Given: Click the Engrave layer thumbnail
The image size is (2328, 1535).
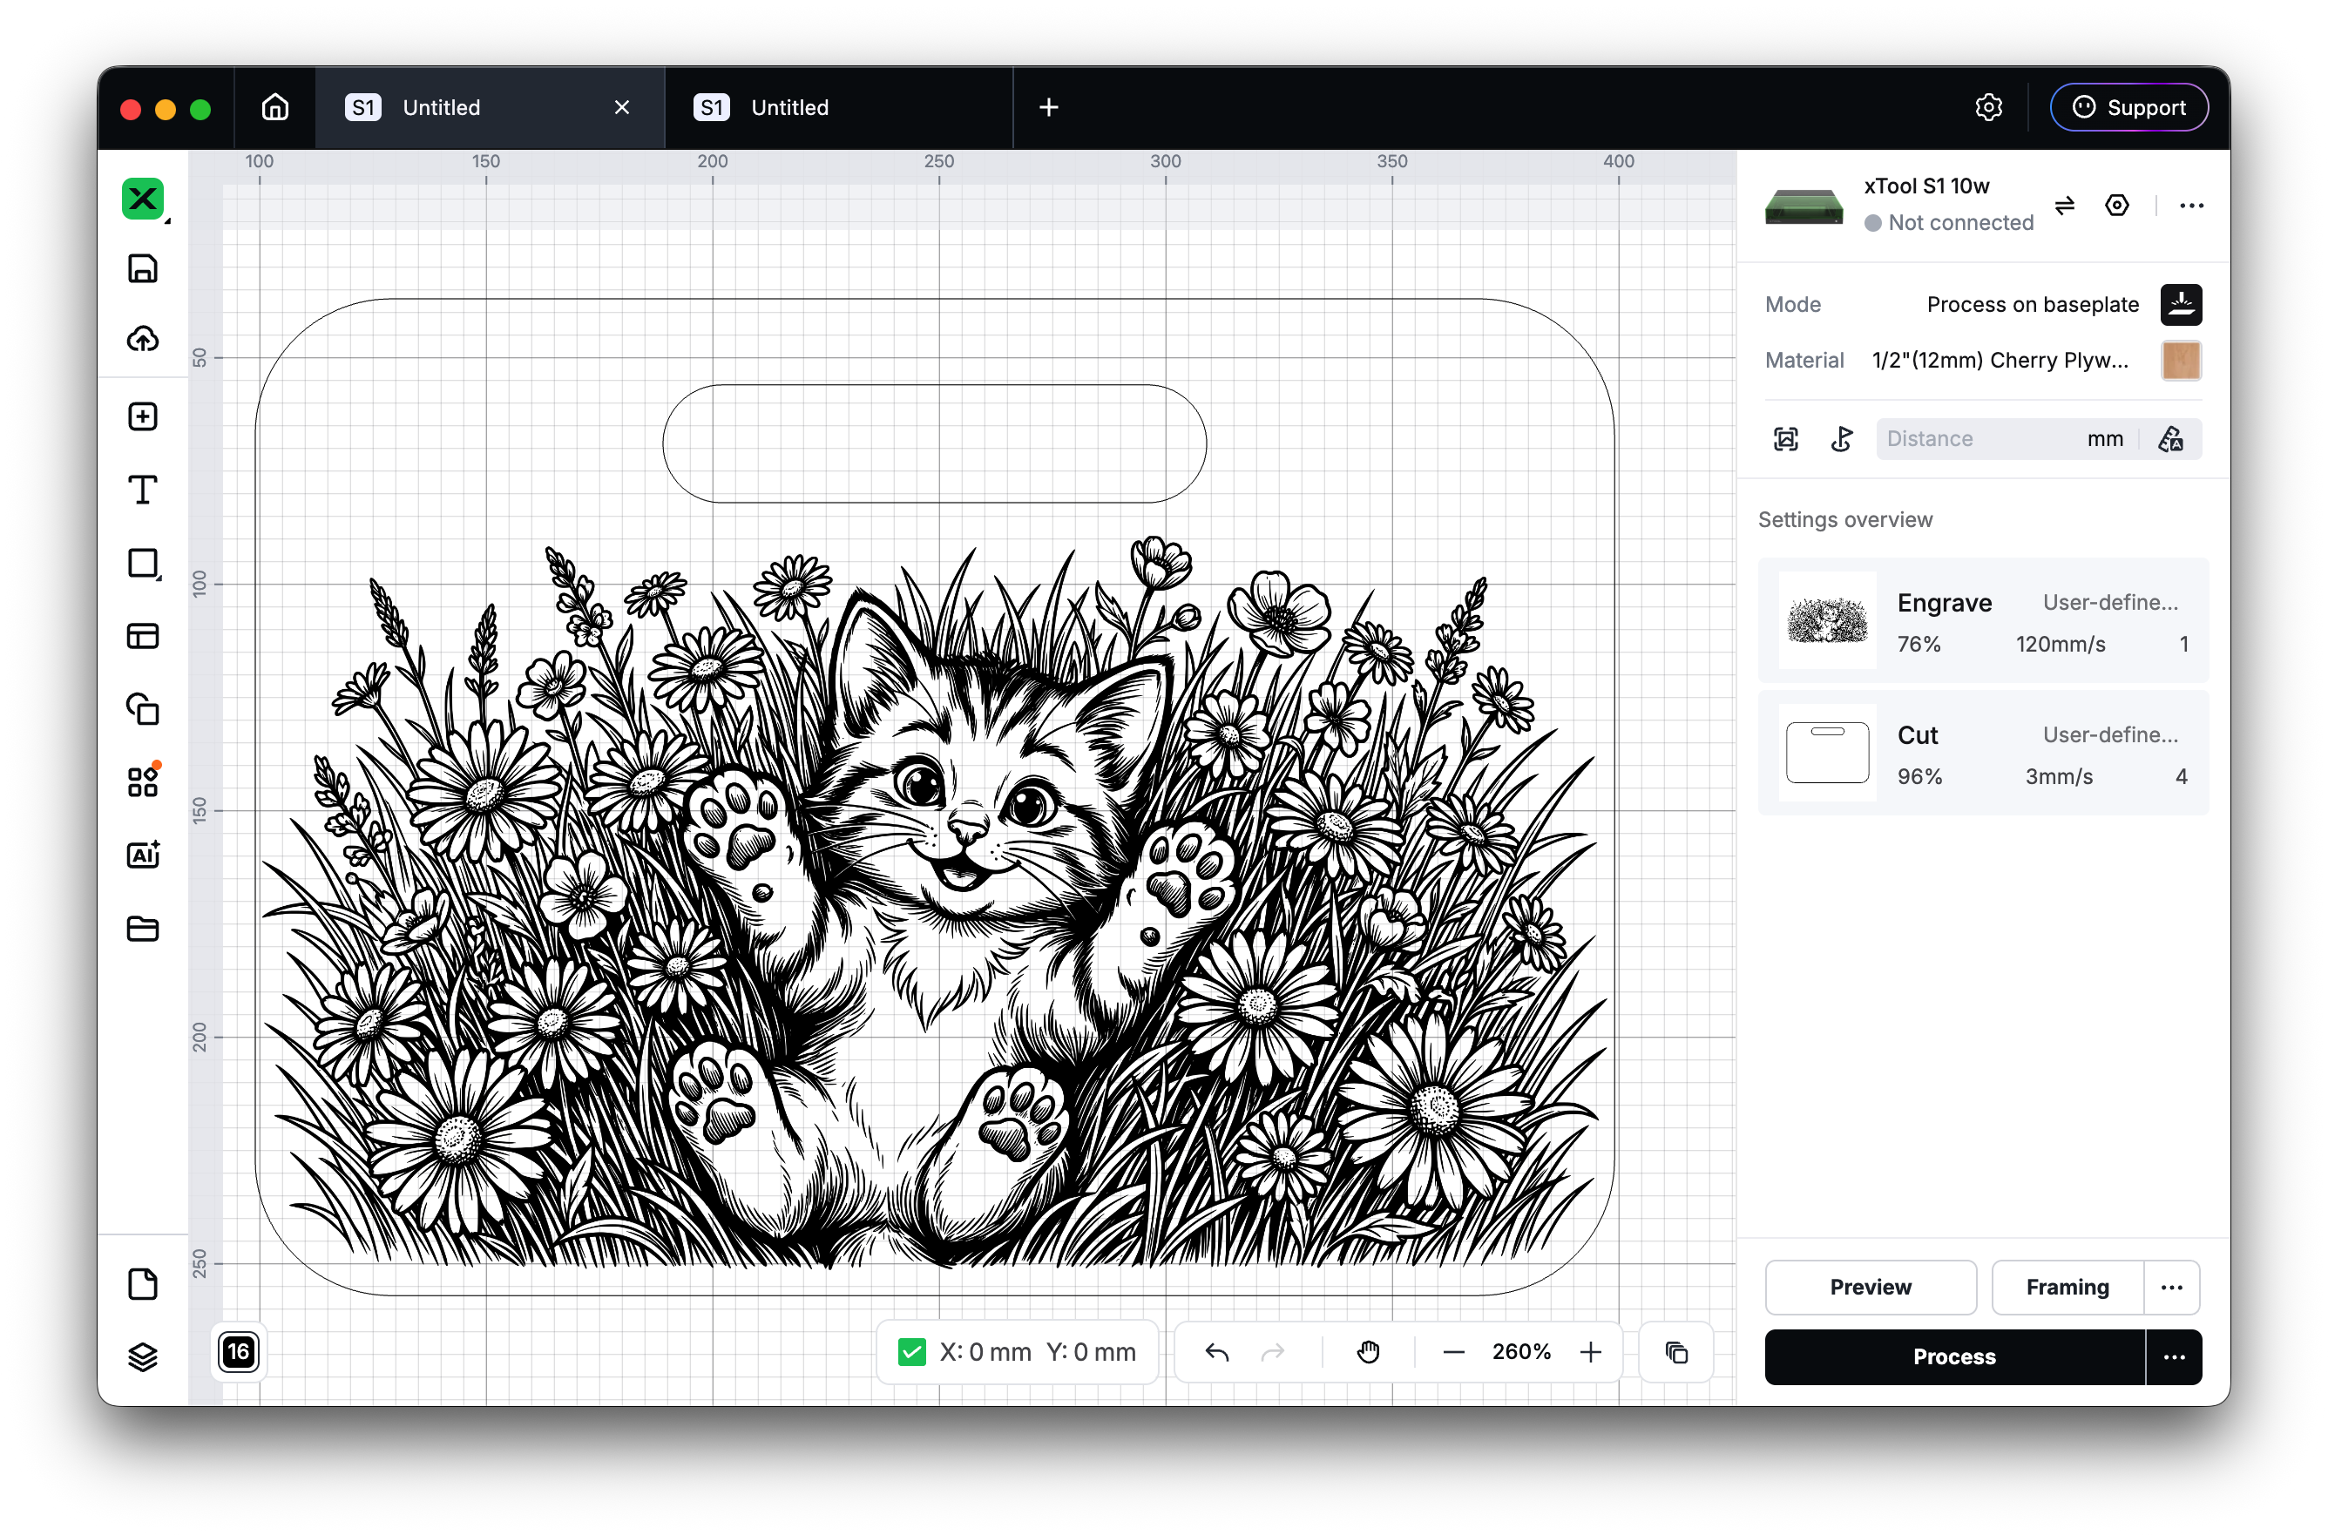Looking at the screenshot, I should (1827, 619).
